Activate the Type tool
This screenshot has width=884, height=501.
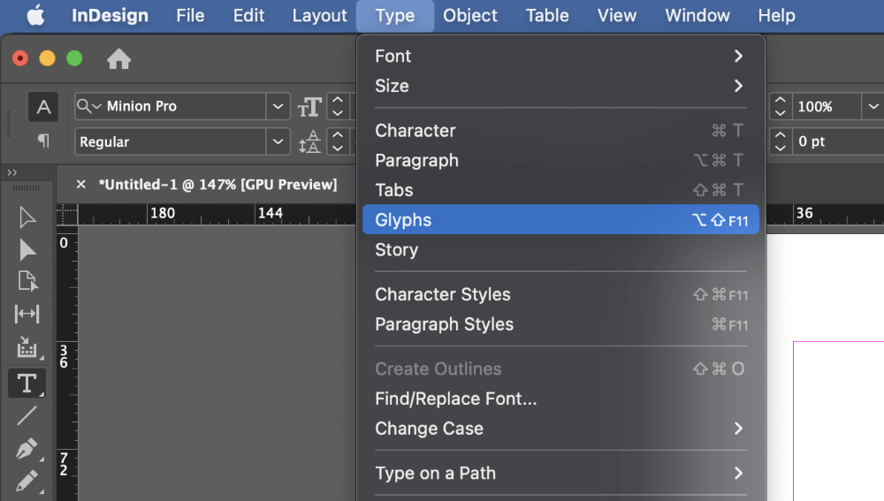point(27,383)
